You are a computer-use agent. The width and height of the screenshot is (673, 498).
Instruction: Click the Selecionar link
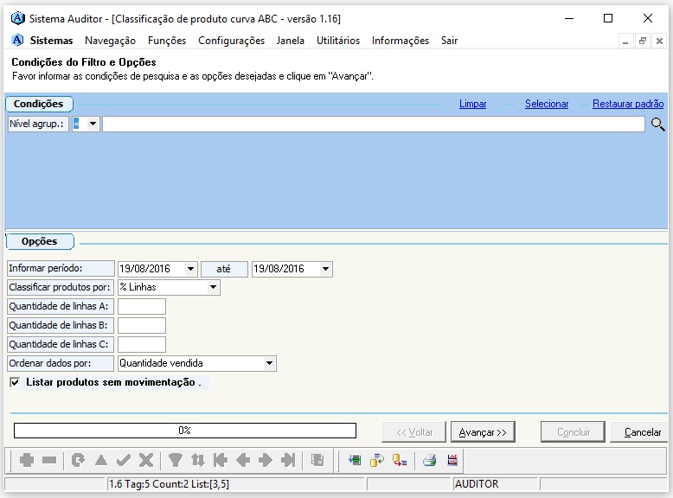547,104
